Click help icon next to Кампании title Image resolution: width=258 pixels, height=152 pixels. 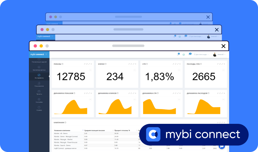pos(66,123)
